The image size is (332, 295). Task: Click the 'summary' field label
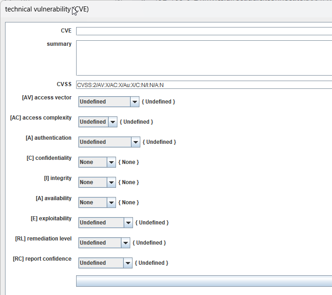(x=59, y=44)
